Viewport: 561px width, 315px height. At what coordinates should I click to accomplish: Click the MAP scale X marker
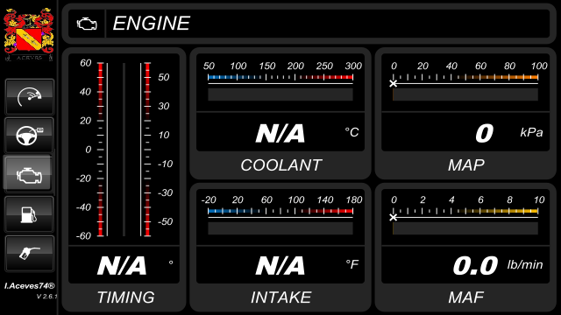point(394,84)
